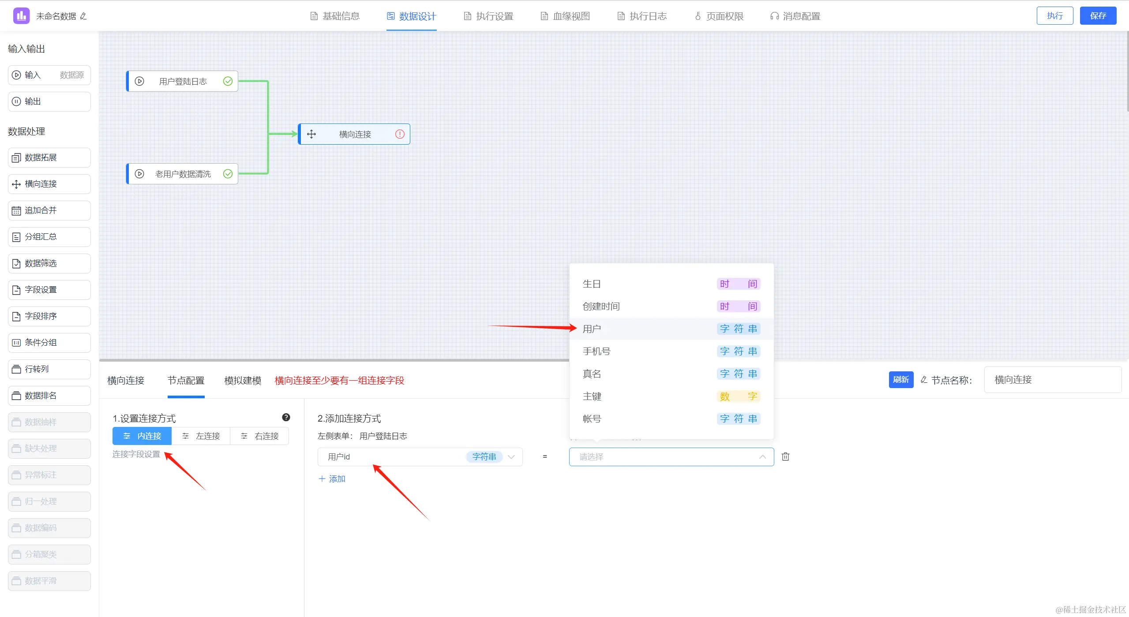Image resolution: width=1129 pixels, height=617 pixels.
Task: Open the 模拟建模 tab
Action: [243, 380]
